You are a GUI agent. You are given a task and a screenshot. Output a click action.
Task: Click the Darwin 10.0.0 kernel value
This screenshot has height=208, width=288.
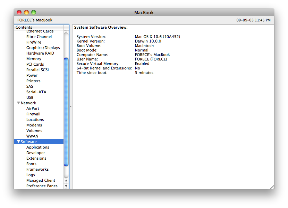[x=148, y=41]
